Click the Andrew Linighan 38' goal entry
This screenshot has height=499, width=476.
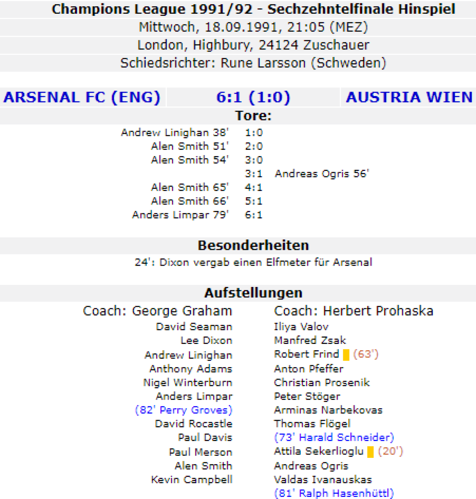[175, 133]
